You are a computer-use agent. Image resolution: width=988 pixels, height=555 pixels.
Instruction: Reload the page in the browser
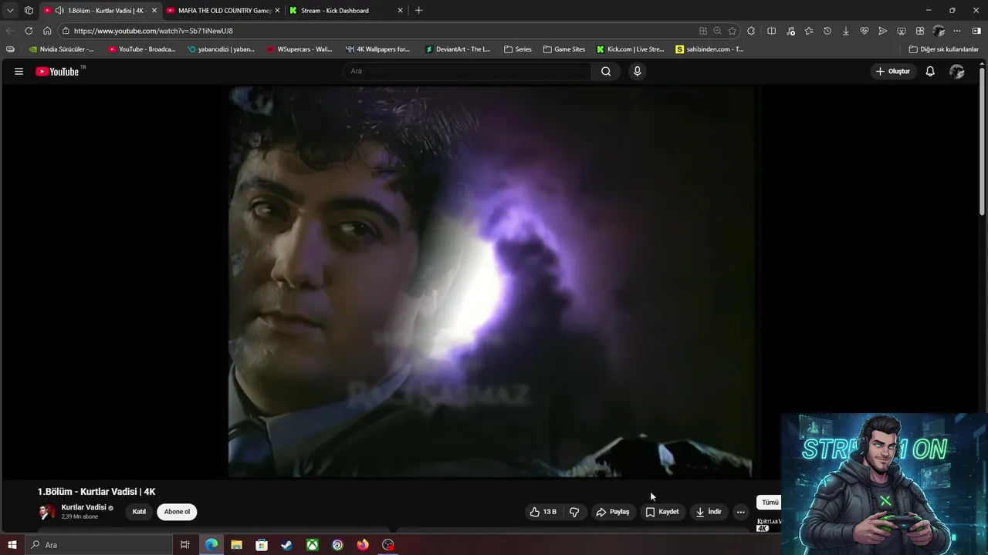(29, 31)
